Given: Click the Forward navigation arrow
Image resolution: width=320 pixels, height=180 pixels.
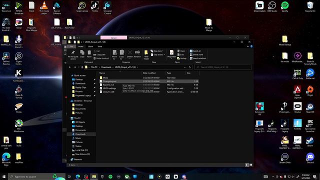Looking at the screenshot, I should pyautogui.click(x=74, y=67).
